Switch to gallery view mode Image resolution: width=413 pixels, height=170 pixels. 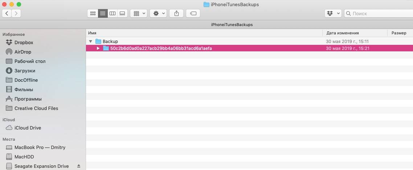coord(122,13)
